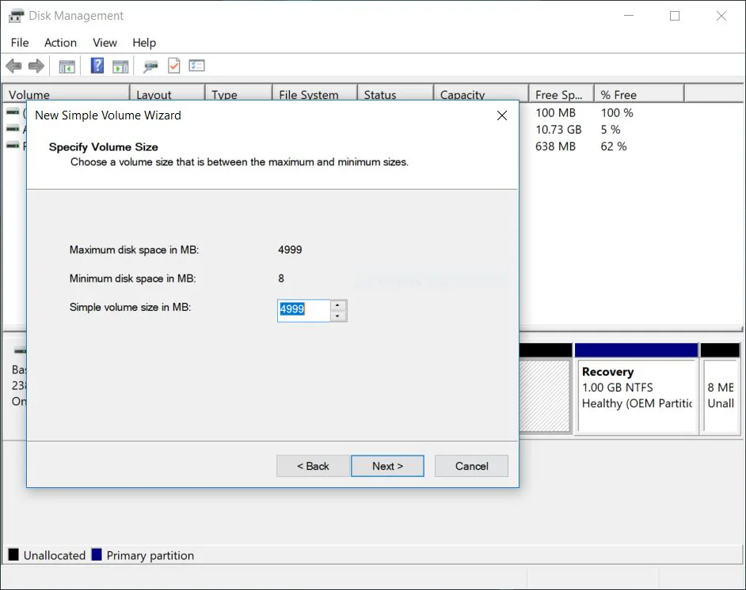Click the Minimum disk space value 8
746x590 pixels.
pos(281,278)
